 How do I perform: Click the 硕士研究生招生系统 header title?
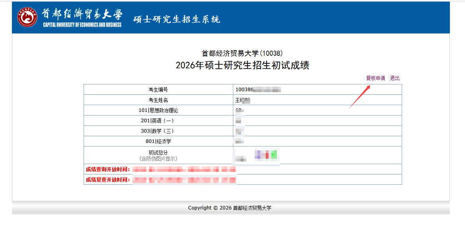click(176, 19)
